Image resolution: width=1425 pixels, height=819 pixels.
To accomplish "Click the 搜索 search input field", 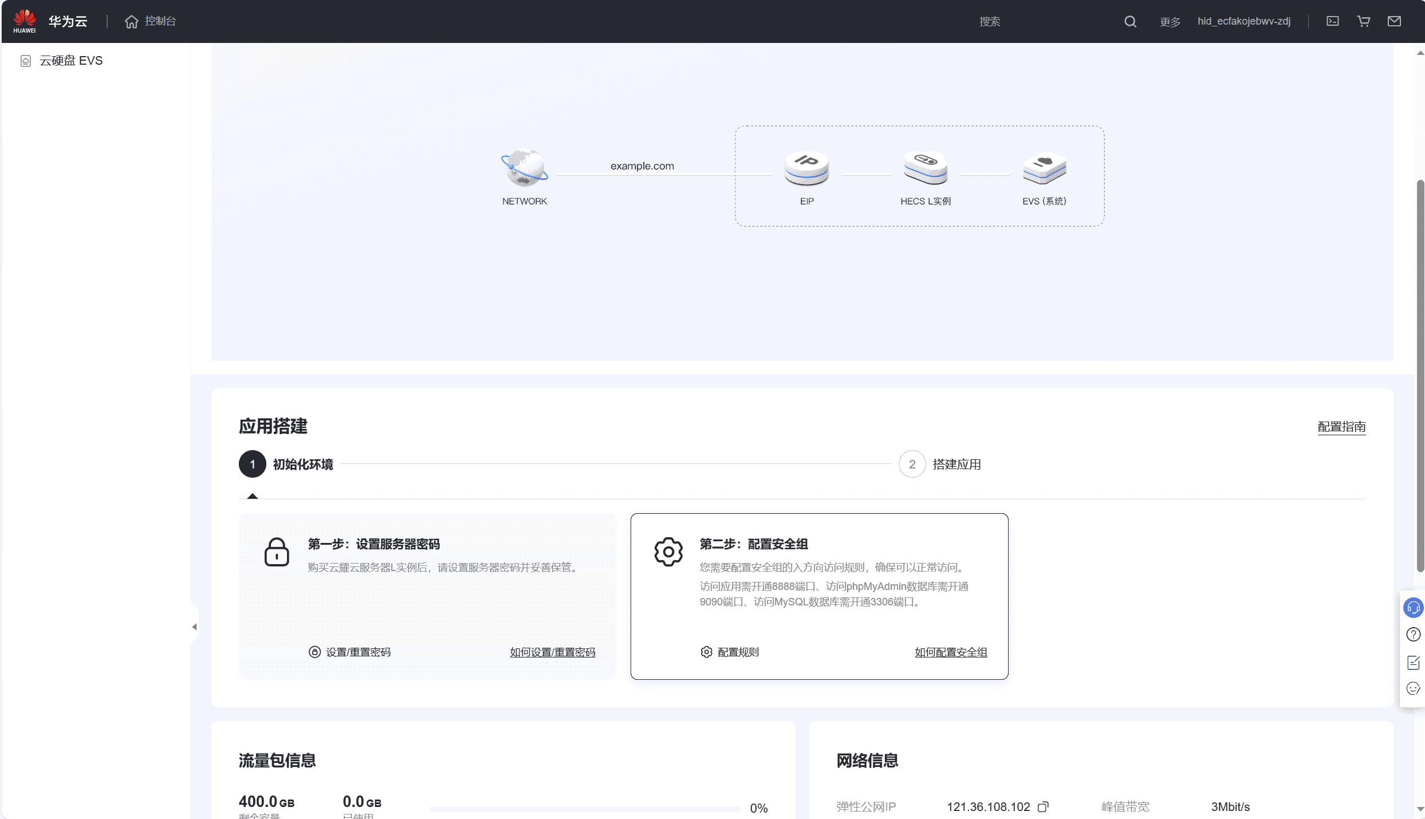I will [x=990, y=21].
